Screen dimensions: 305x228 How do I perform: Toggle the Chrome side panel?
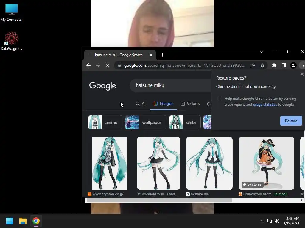[x=284, y=66]
